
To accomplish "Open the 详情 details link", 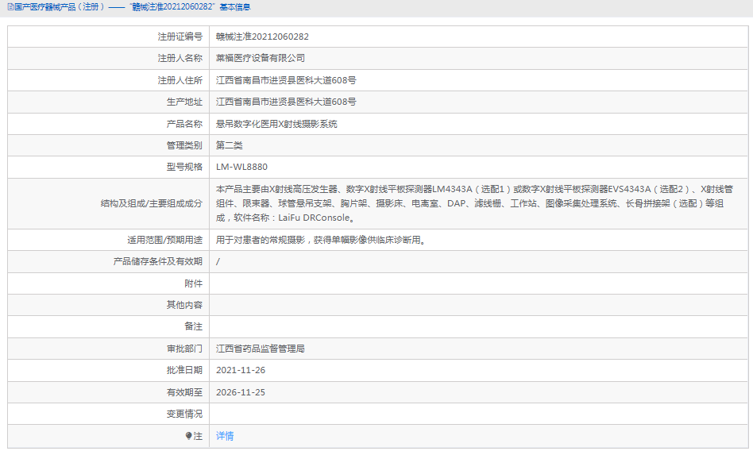I will (x=225, y=436).
